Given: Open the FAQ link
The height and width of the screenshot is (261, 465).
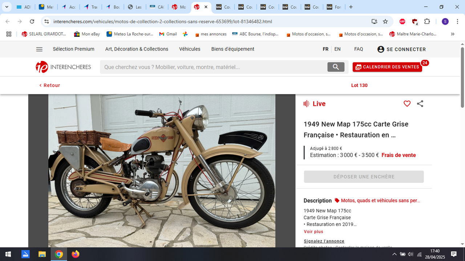Looking at the screenshot, I should coord(359,49).
